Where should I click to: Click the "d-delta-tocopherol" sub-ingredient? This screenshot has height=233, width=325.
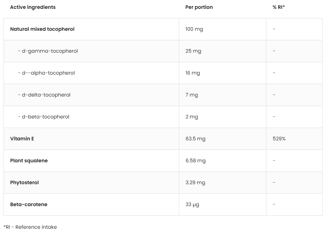tap(44, 95)
